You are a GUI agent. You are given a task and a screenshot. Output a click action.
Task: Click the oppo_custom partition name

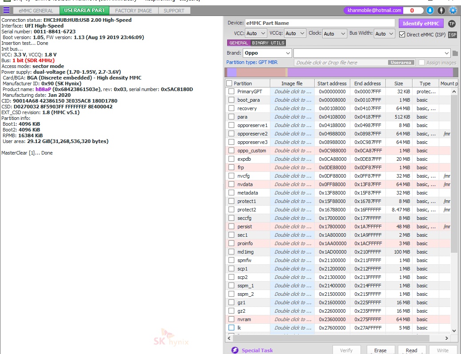[252, 151]
